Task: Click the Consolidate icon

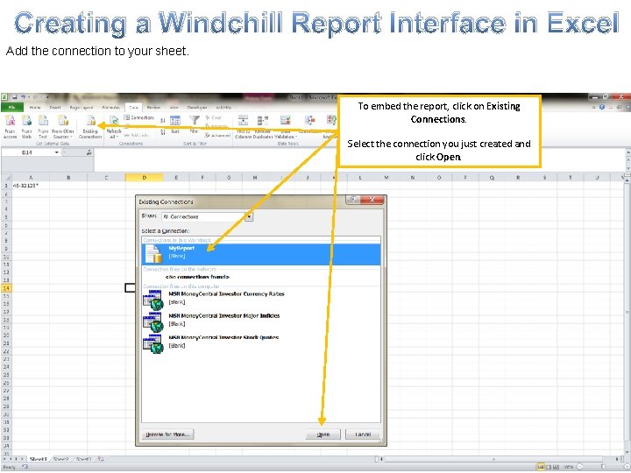Action: tap(309, 124)
